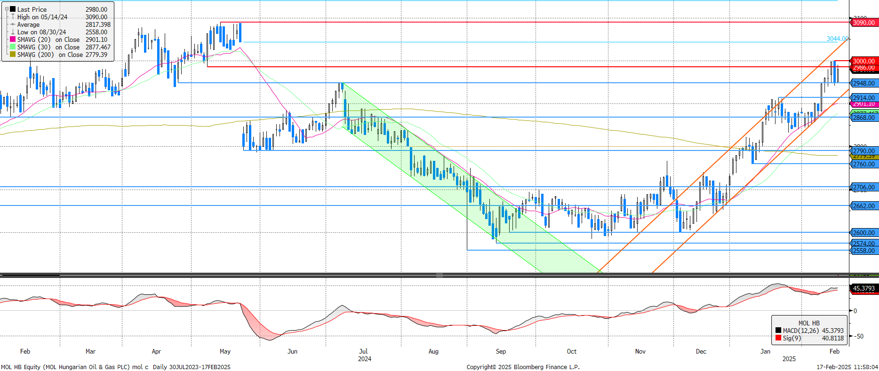
Task: Click the 2706.00 axis price label
Action: pyautogui.click(x=864, y=187)
